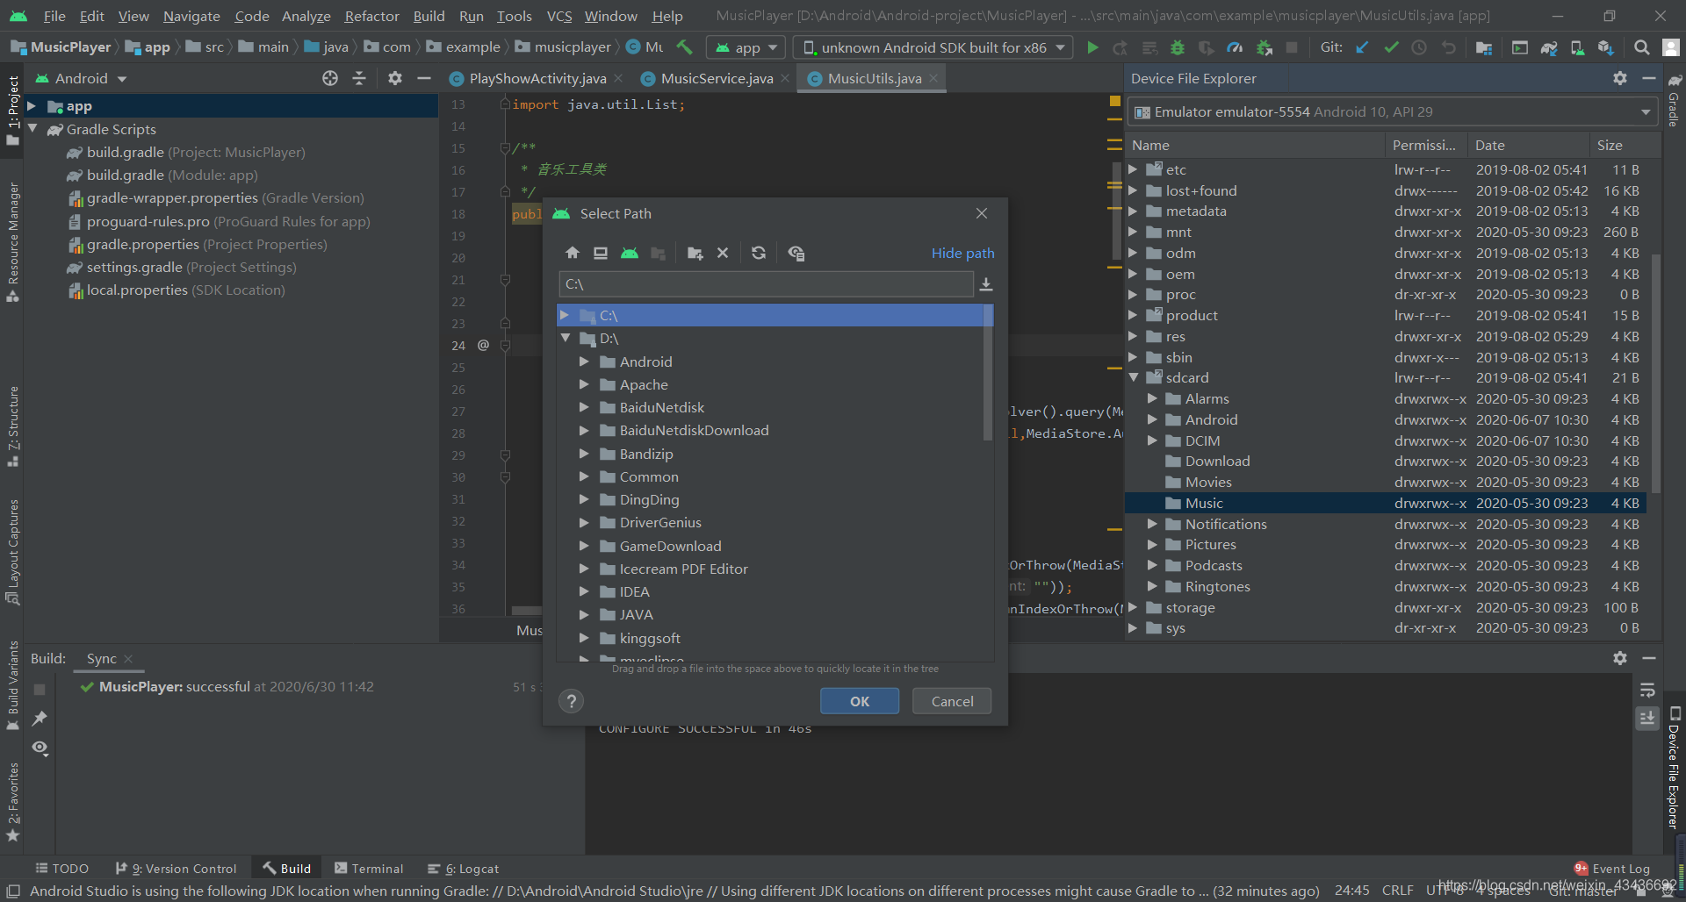Screen dimensions: 1686x902
Task: Expand the IDEA folder in dialog
Action: (584, 591)
